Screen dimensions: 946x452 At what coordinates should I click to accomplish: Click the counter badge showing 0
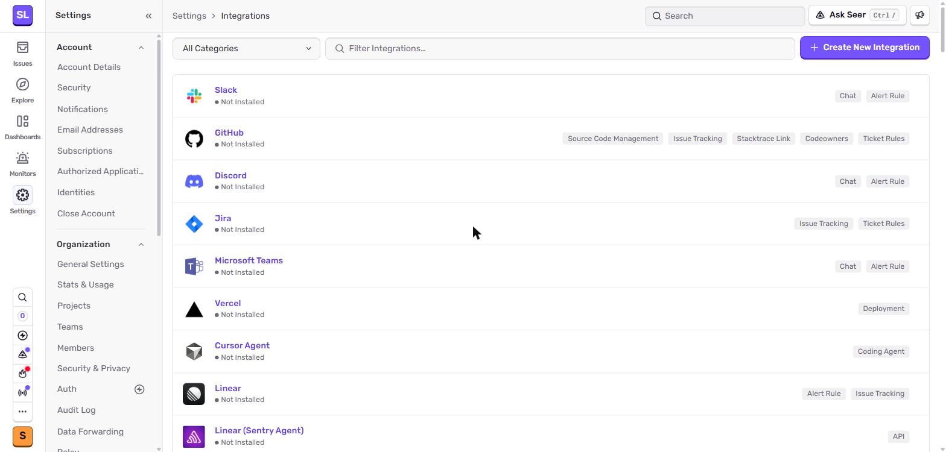(22, 316)
